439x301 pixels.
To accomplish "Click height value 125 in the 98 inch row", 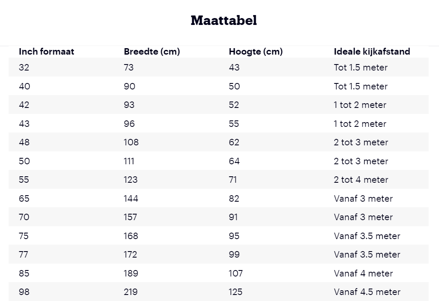I will pyautogui.click(x=236, y=292).
